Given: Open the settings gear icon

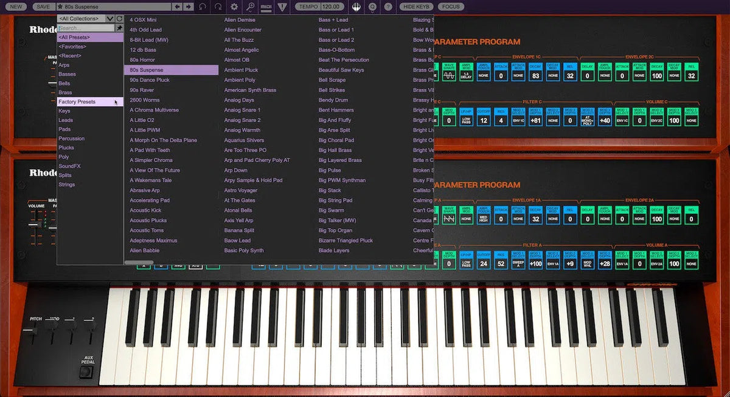Looking at the screenshot, I should pyautogui.click(x=235, y=7).
